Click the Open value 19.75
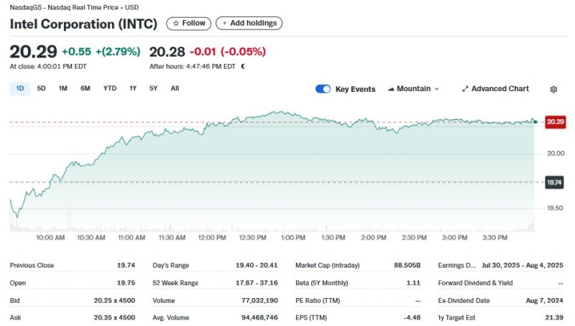Viewport: 575px width, 326px height. pos(126,283)
